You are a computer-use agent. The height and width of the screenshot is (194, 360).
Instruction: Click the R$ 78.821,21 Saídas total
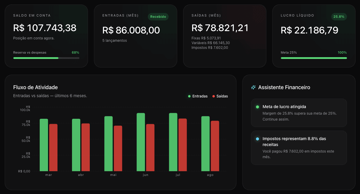click(220, 28)
